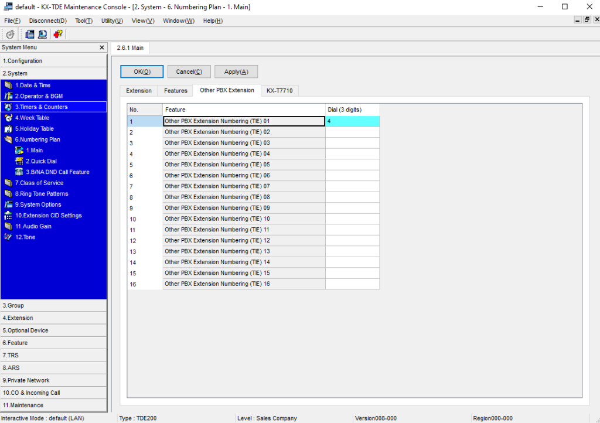This screenshot has height=423, width=600.
Task: Switch to the Features tab
Action: 176,91
